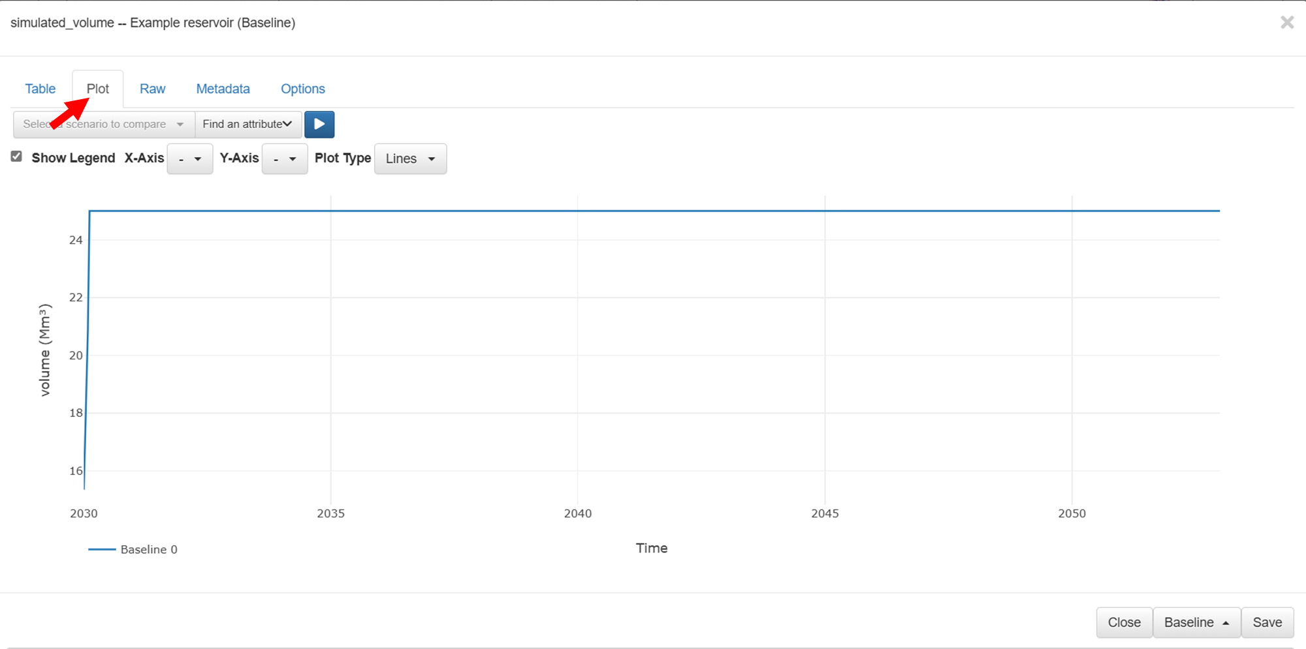Open the scenario to compare dropdown
The image size is (1306, 649).
(x=104, y=125)
